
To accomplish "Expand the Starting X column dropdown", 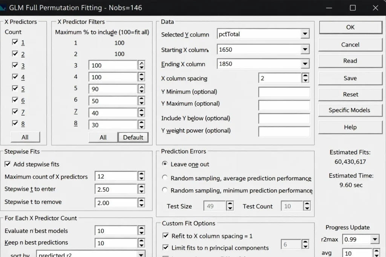I will (x=305, y=49).
